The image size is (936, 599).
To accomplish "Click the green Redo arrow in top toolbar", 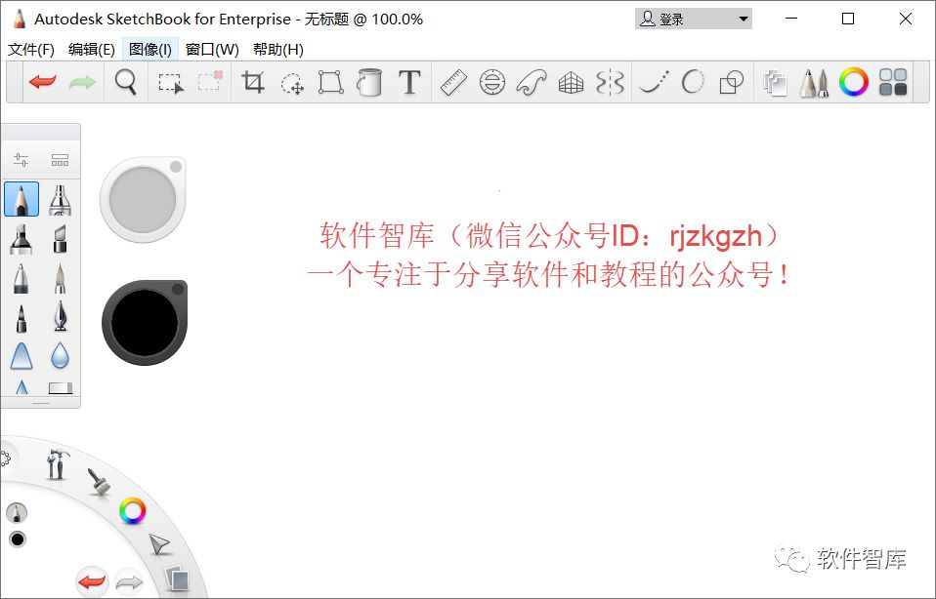I will 82,82.
